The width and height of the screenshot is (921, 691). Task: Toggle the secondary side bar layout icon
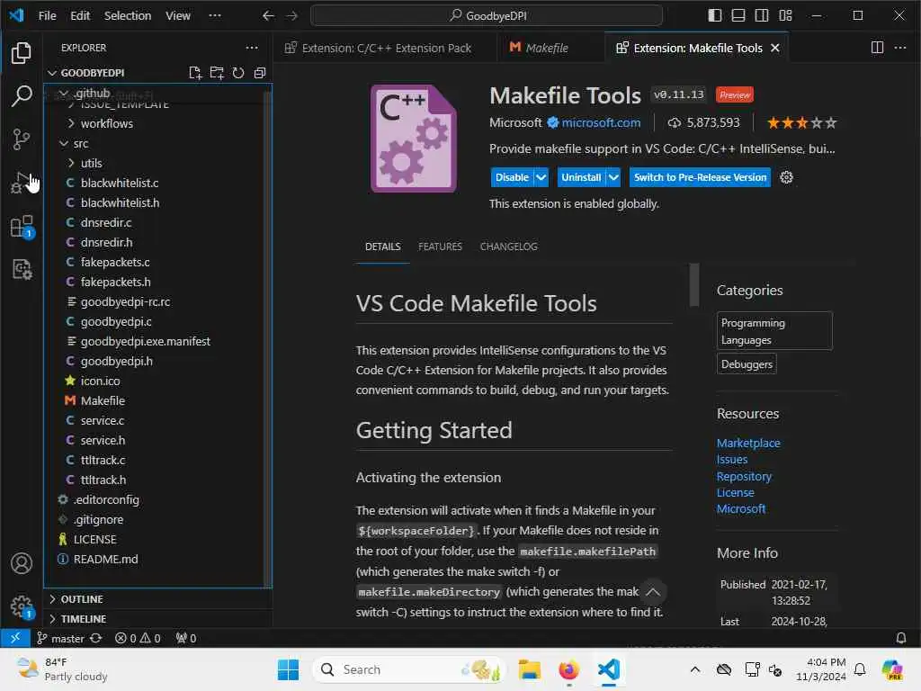[762, 15]
